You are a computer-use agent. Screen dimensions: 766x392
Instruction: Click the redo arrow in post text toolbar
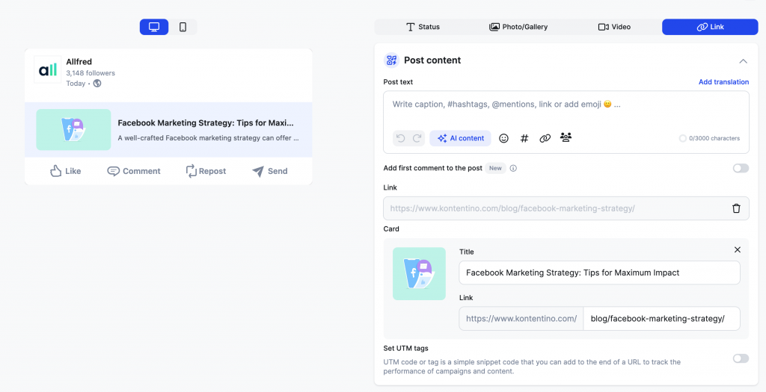click(417, 138)
